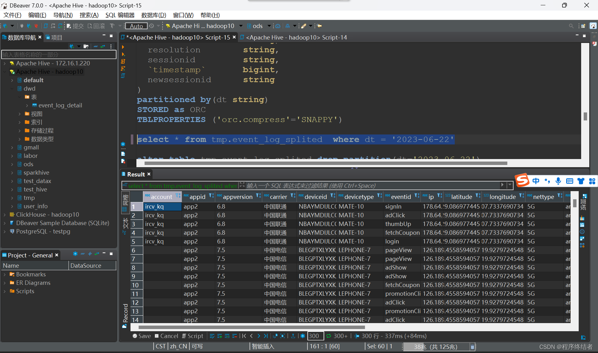Click the green refresh results icon

coord(328,336)
